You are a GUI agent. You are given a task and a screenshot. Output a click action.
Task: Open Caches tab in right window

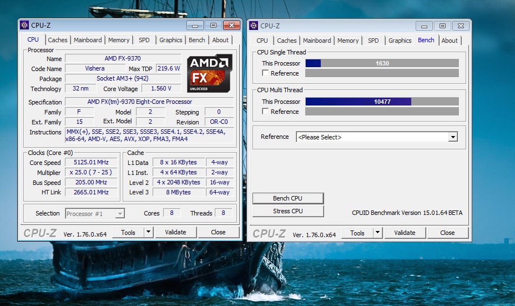[287, 41]
